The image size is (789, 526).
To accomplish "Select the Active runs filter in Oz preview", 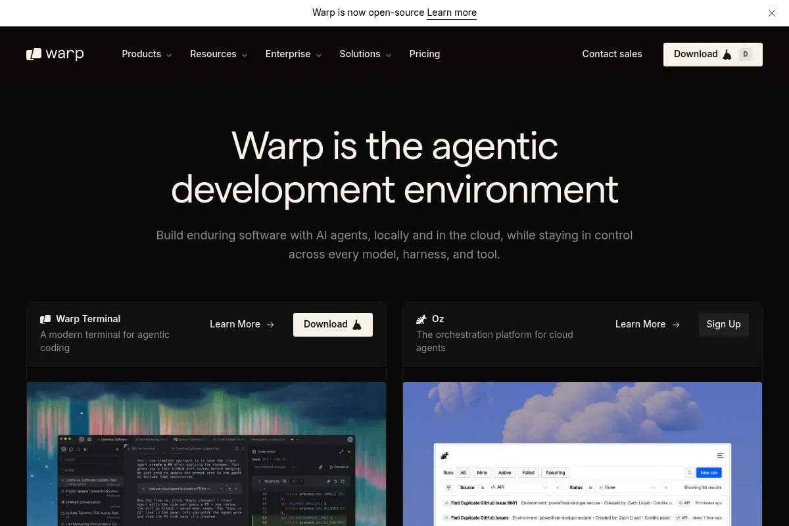I will (x=504, y=473).
